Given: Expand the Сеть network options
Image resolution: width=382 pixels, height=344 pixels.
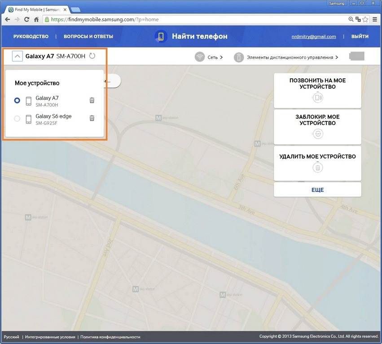Looking at the screenshot, I should click(215, 57).
